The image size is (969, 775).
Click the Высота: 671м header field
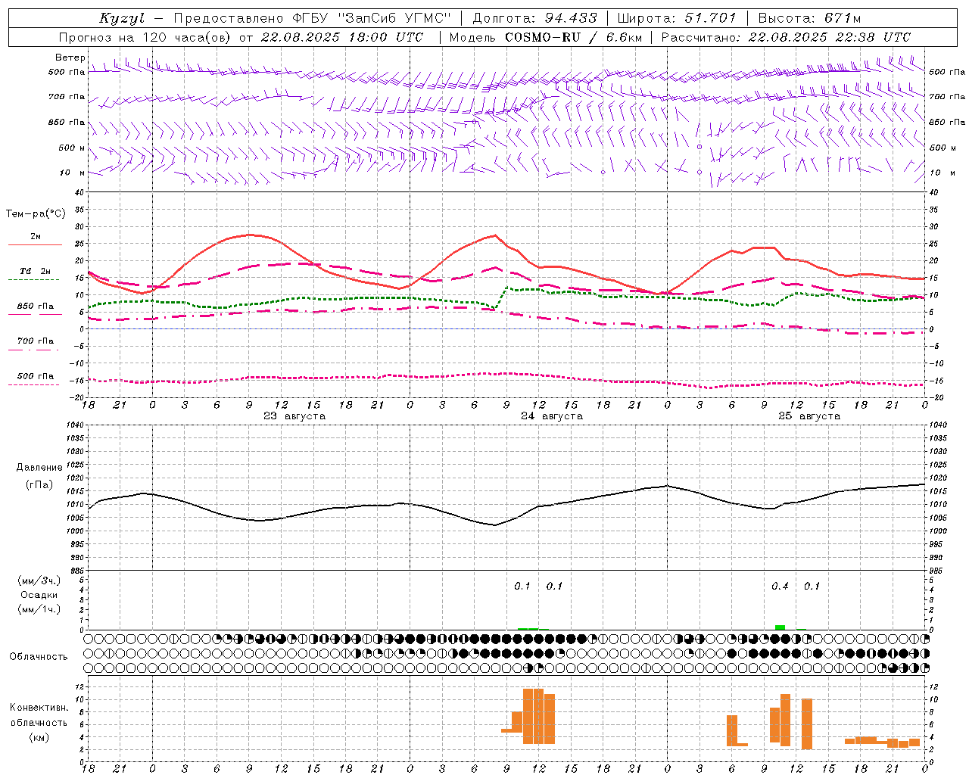click(x=809, y=18)
